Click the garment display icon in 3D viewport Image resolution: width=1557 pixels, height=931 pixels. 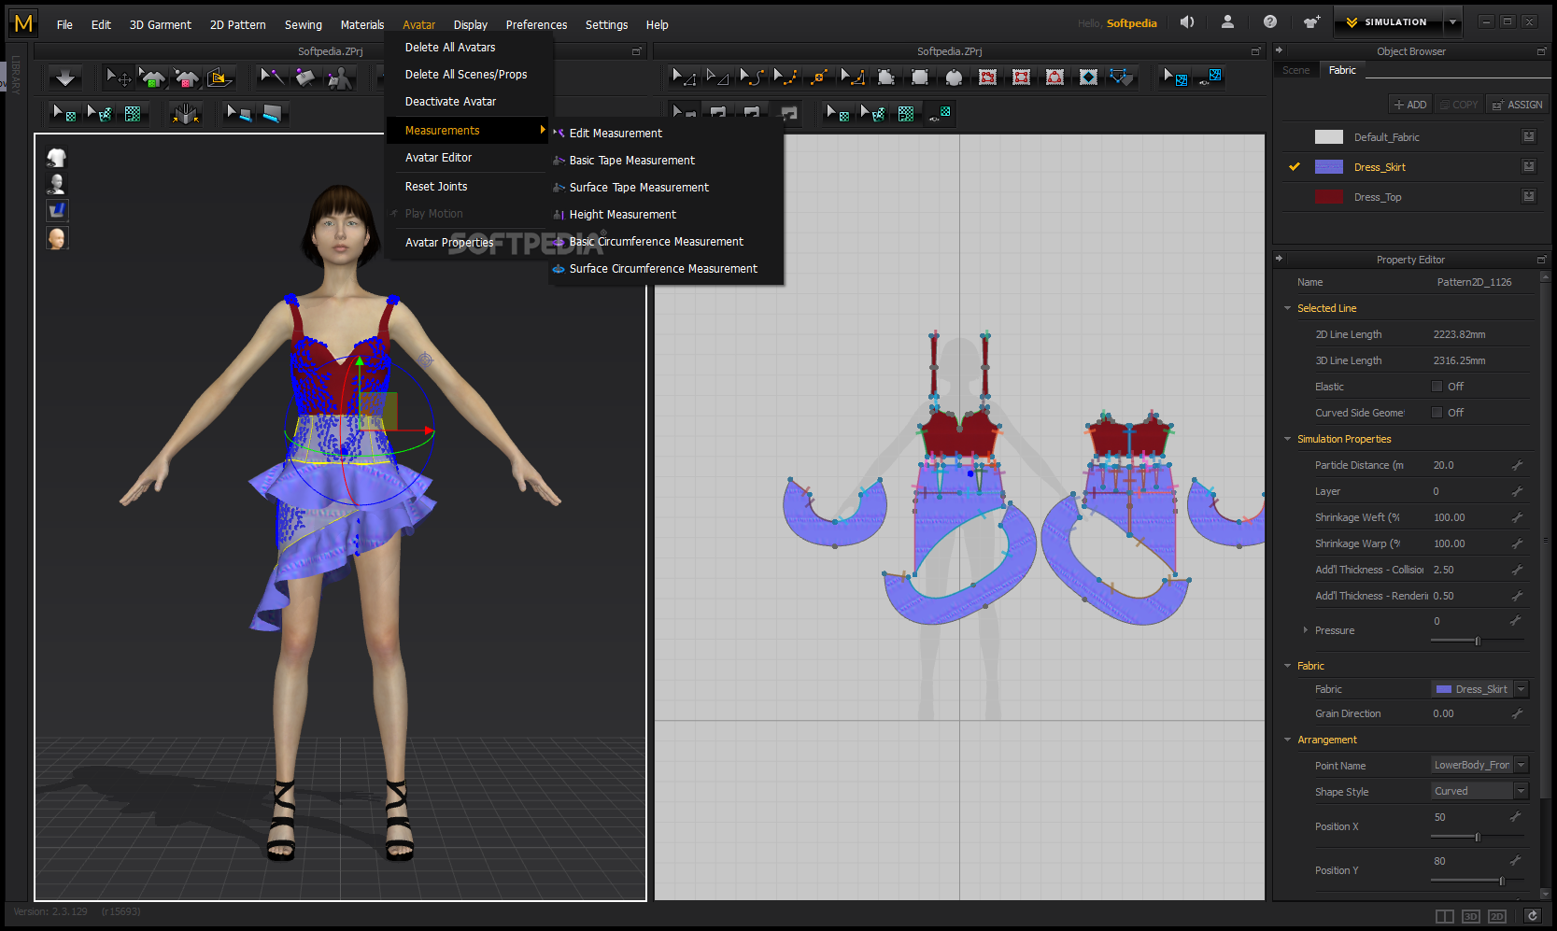[x=57, y=157]
